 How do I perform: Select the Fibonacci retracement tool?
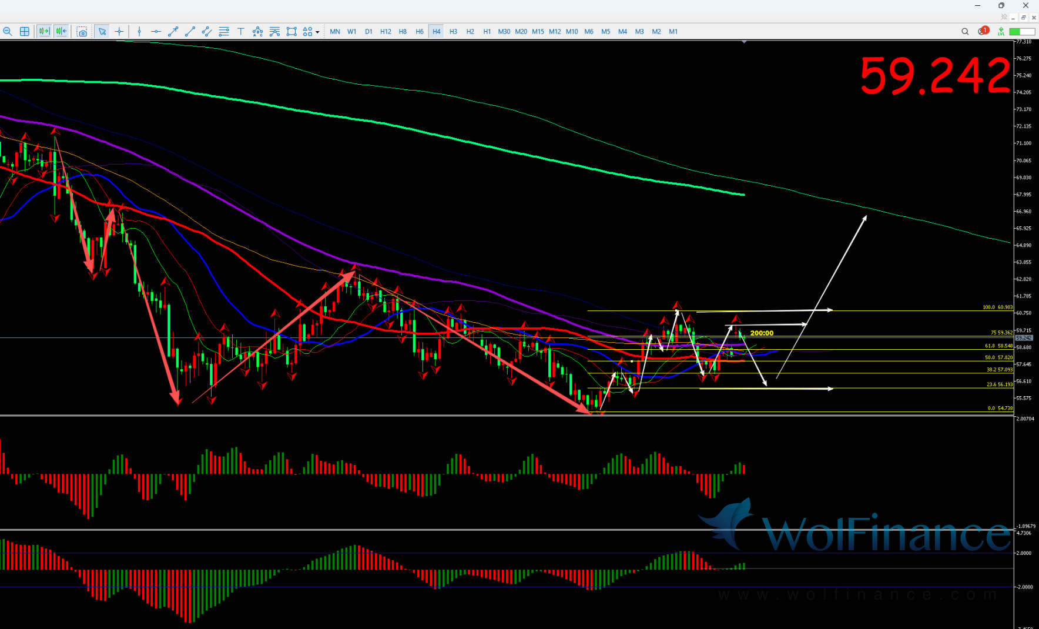[224, 32]
